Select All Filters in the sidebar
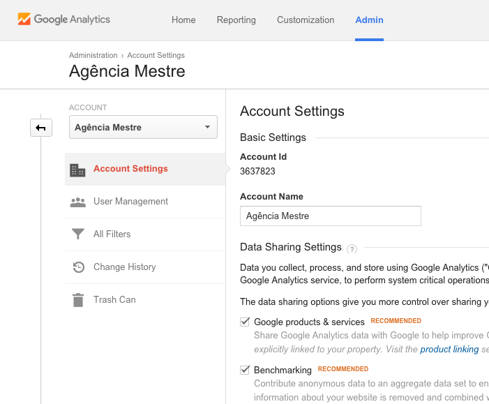The width and height of the screenshot is (489, 404). [112, 234]
